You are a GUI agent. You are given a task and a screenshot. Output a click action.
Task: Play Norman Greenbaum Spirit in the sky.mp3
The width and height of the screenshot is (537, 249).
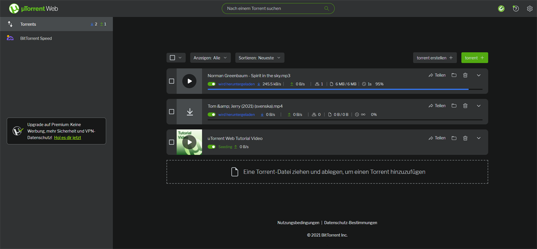[189, 81]
